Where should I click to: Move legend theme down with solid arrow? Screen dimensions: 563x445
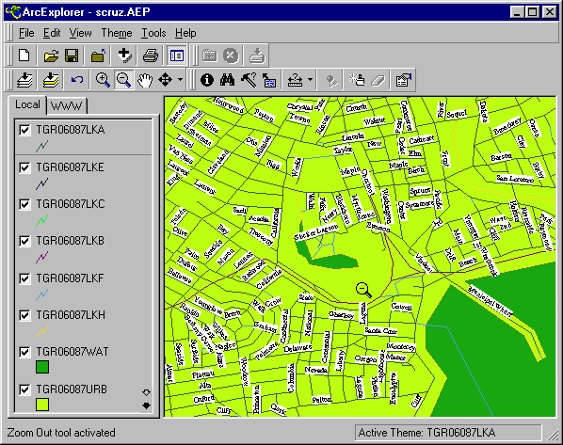[x=146, y=405]
